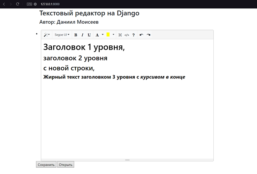Click the 'Автор: Даниил Моисеев' subtitle
Viewport: 257px width, 174px height.
[69, 22]
